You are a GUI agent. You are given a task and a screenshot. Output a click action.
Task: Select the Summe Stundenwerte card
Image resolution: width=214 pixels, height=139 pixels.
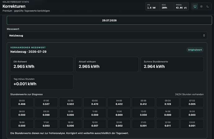coord(172,65)
